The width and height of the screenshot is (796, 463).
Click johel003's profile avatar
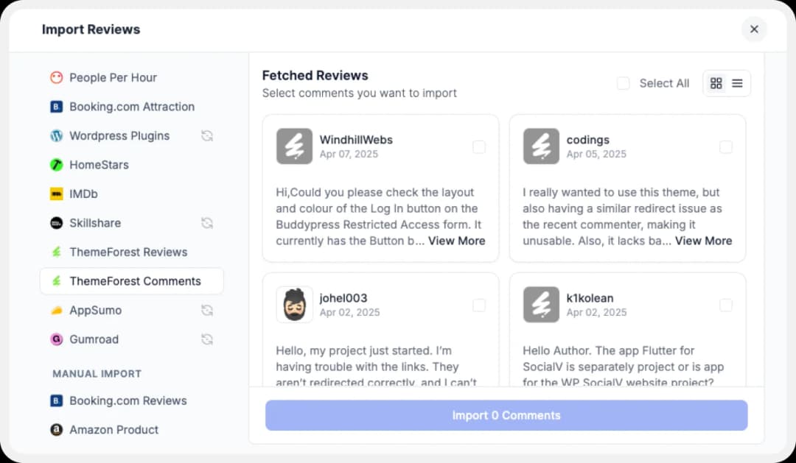click(x=294, y=305)
